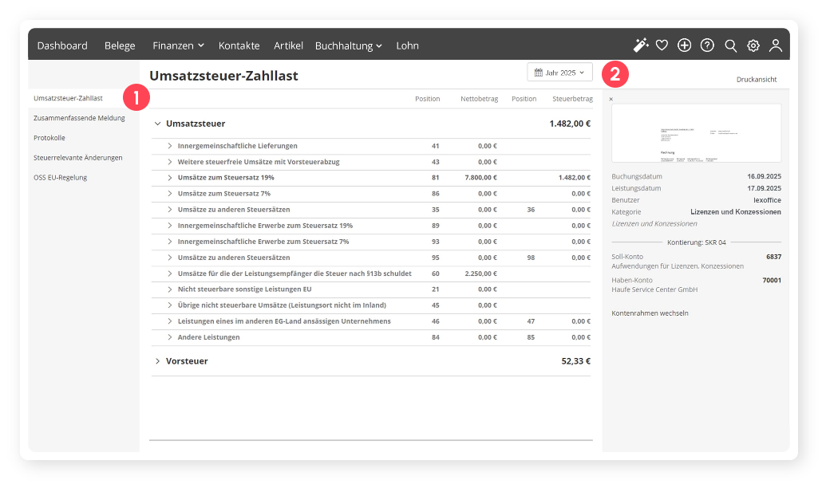Click the Druckansicht link

[756, 80]
